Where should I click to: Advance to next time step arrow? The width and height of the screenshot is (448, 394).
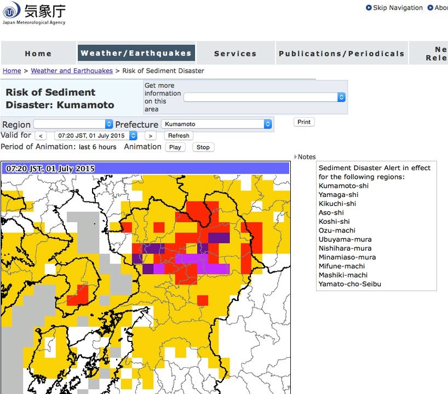[151, 136]
